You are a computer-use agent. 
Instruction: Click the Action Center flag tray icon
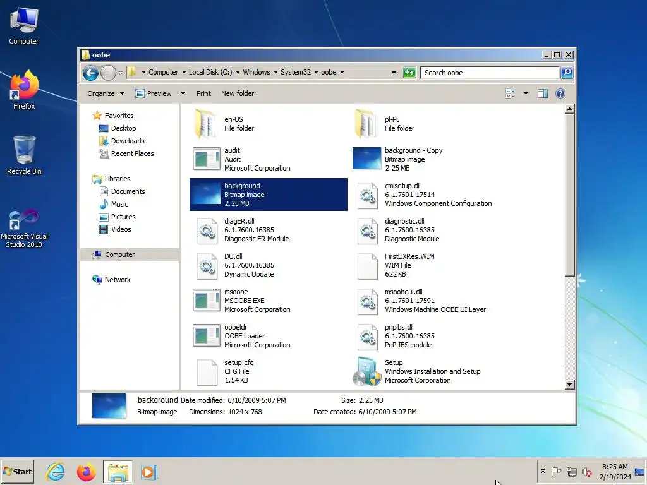click(x=556, y=471)
